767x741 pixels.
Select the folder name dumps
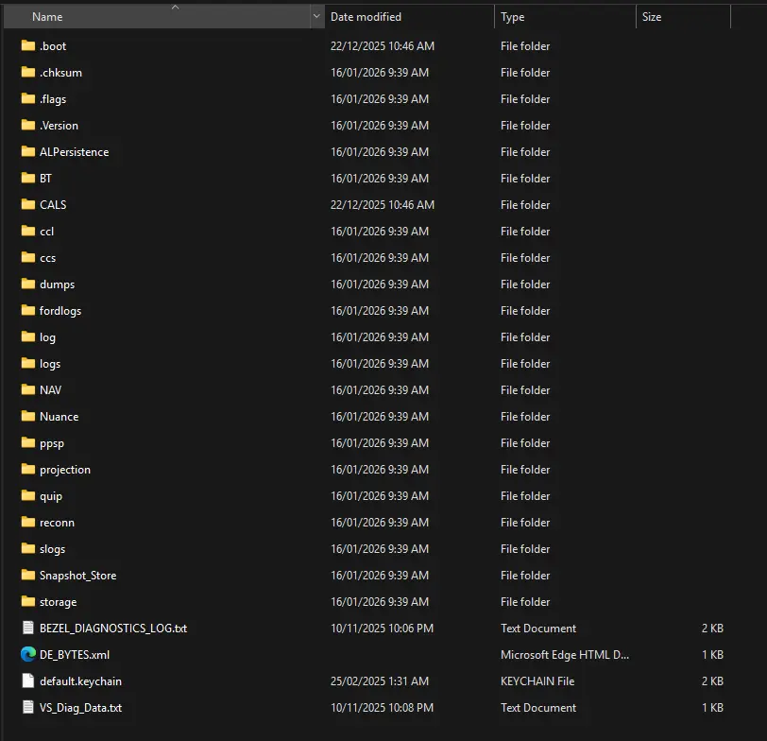(58, 284)
